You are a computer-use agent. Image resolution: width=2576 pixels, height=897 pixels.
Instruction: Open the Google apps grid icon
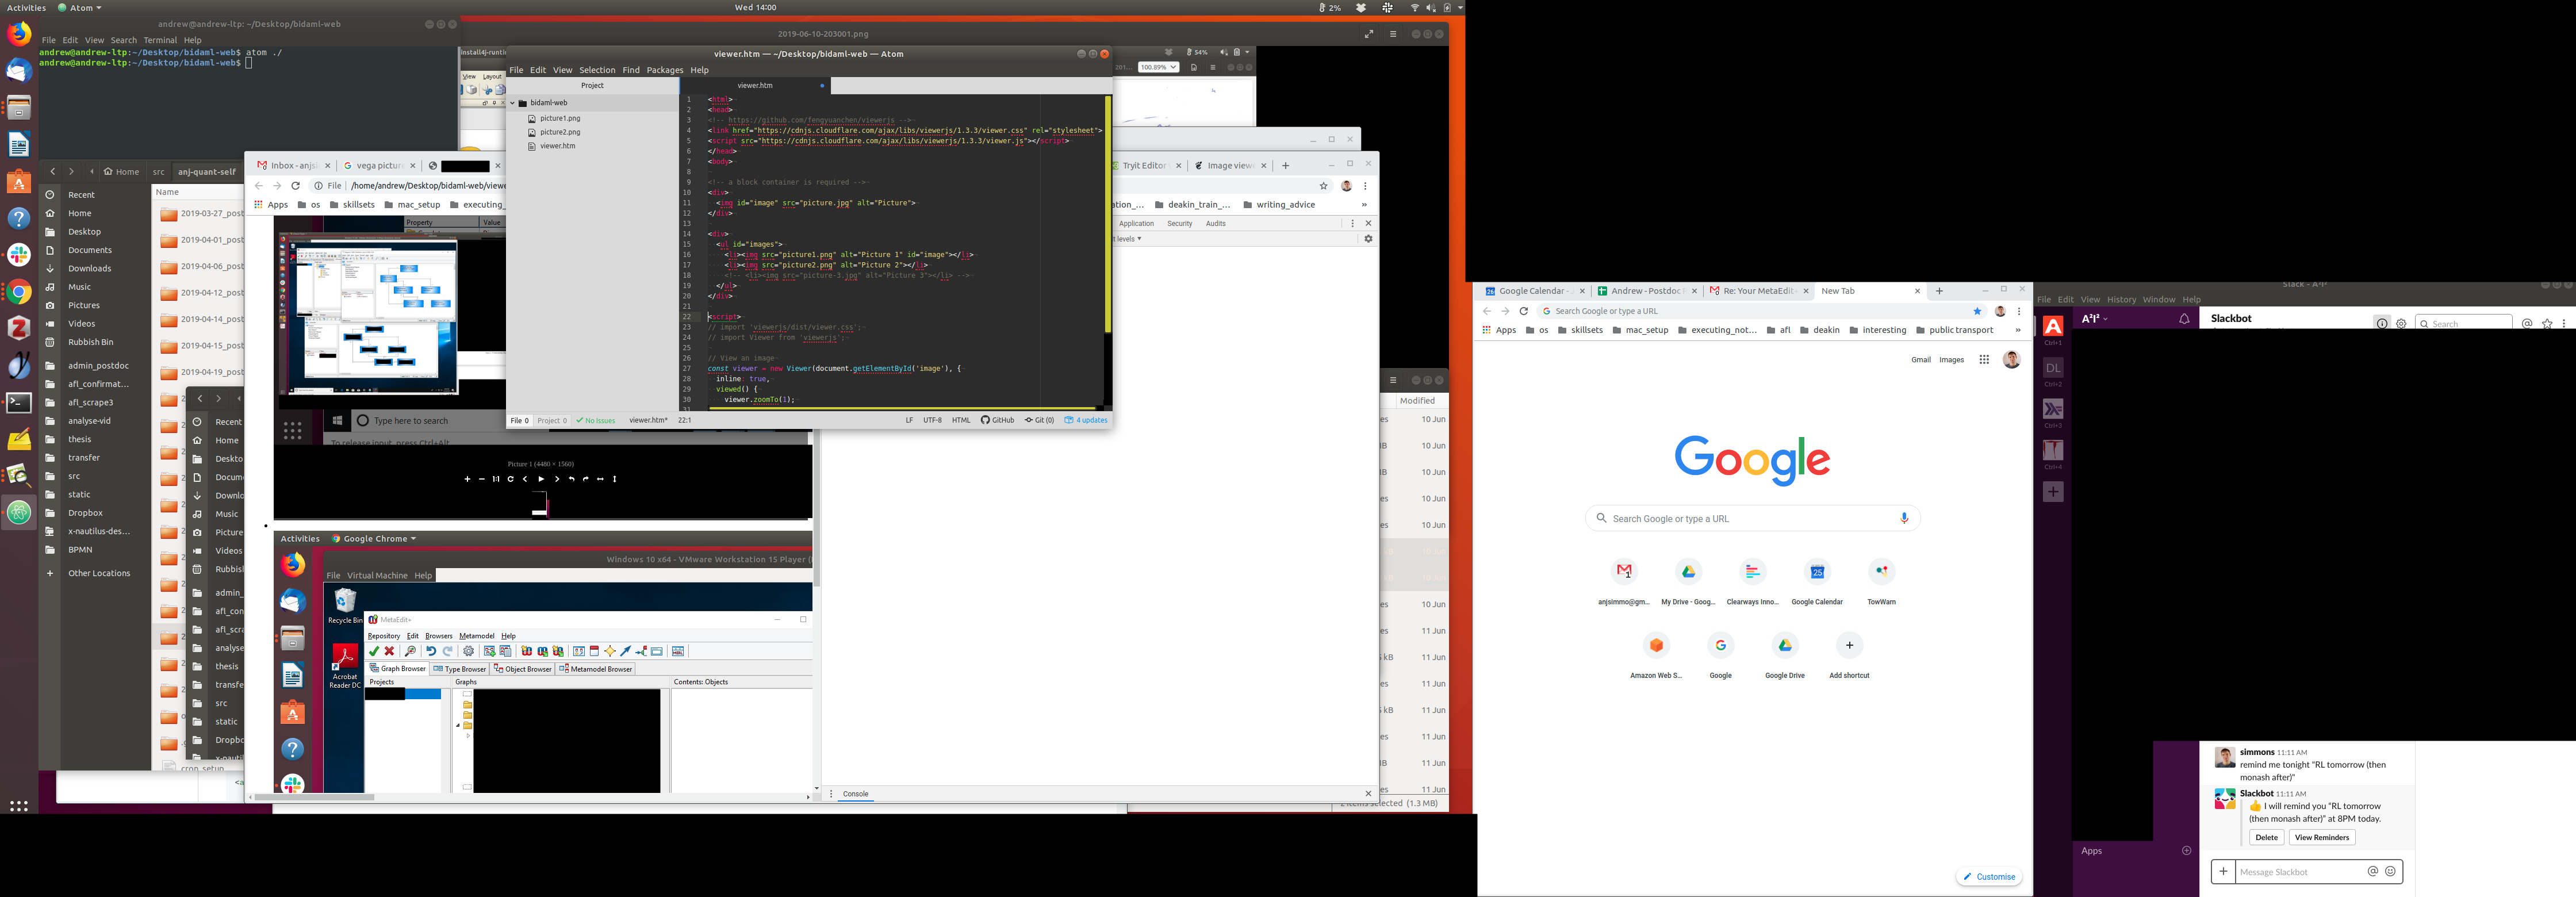[1984, 360]
